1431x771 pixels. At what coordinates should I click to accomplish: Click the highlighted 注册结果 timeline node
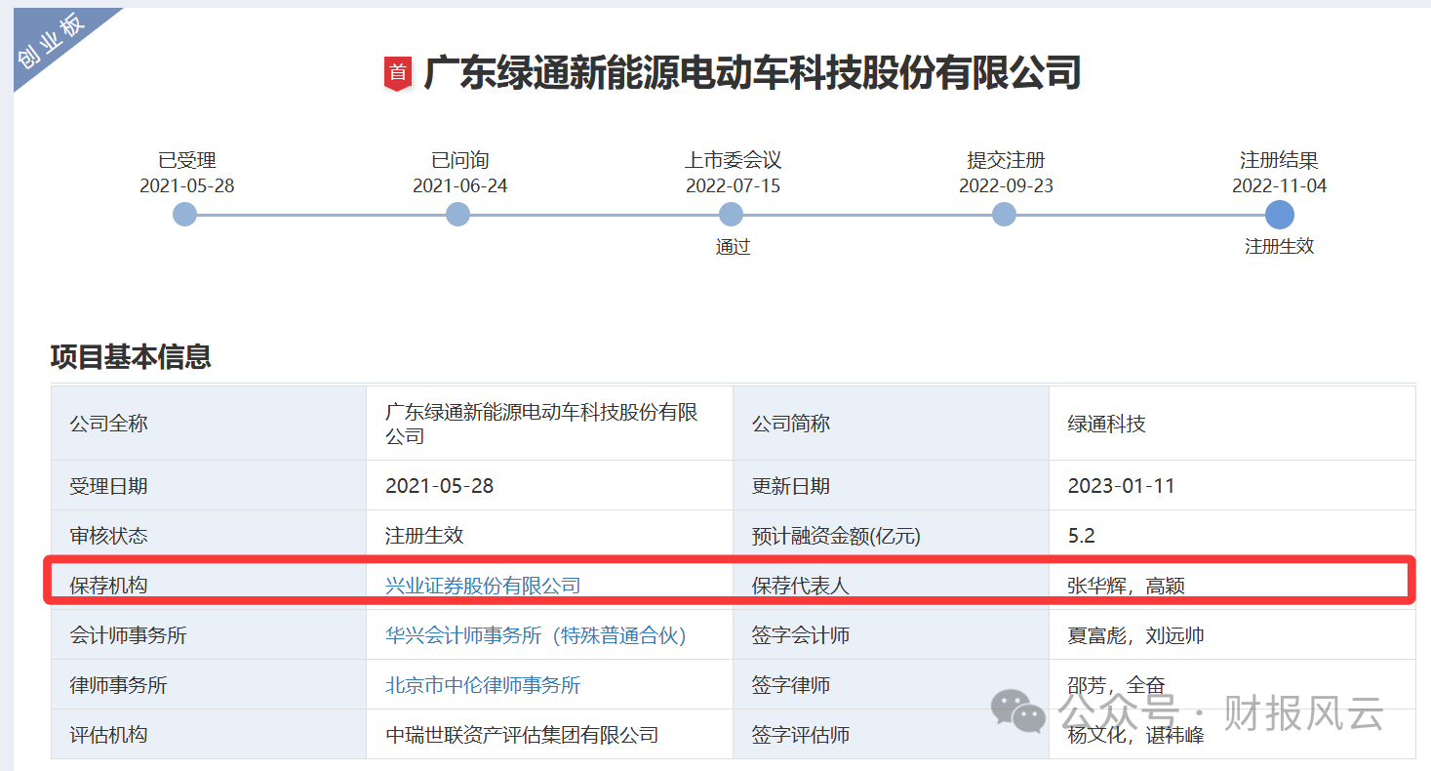[1279, 215]
